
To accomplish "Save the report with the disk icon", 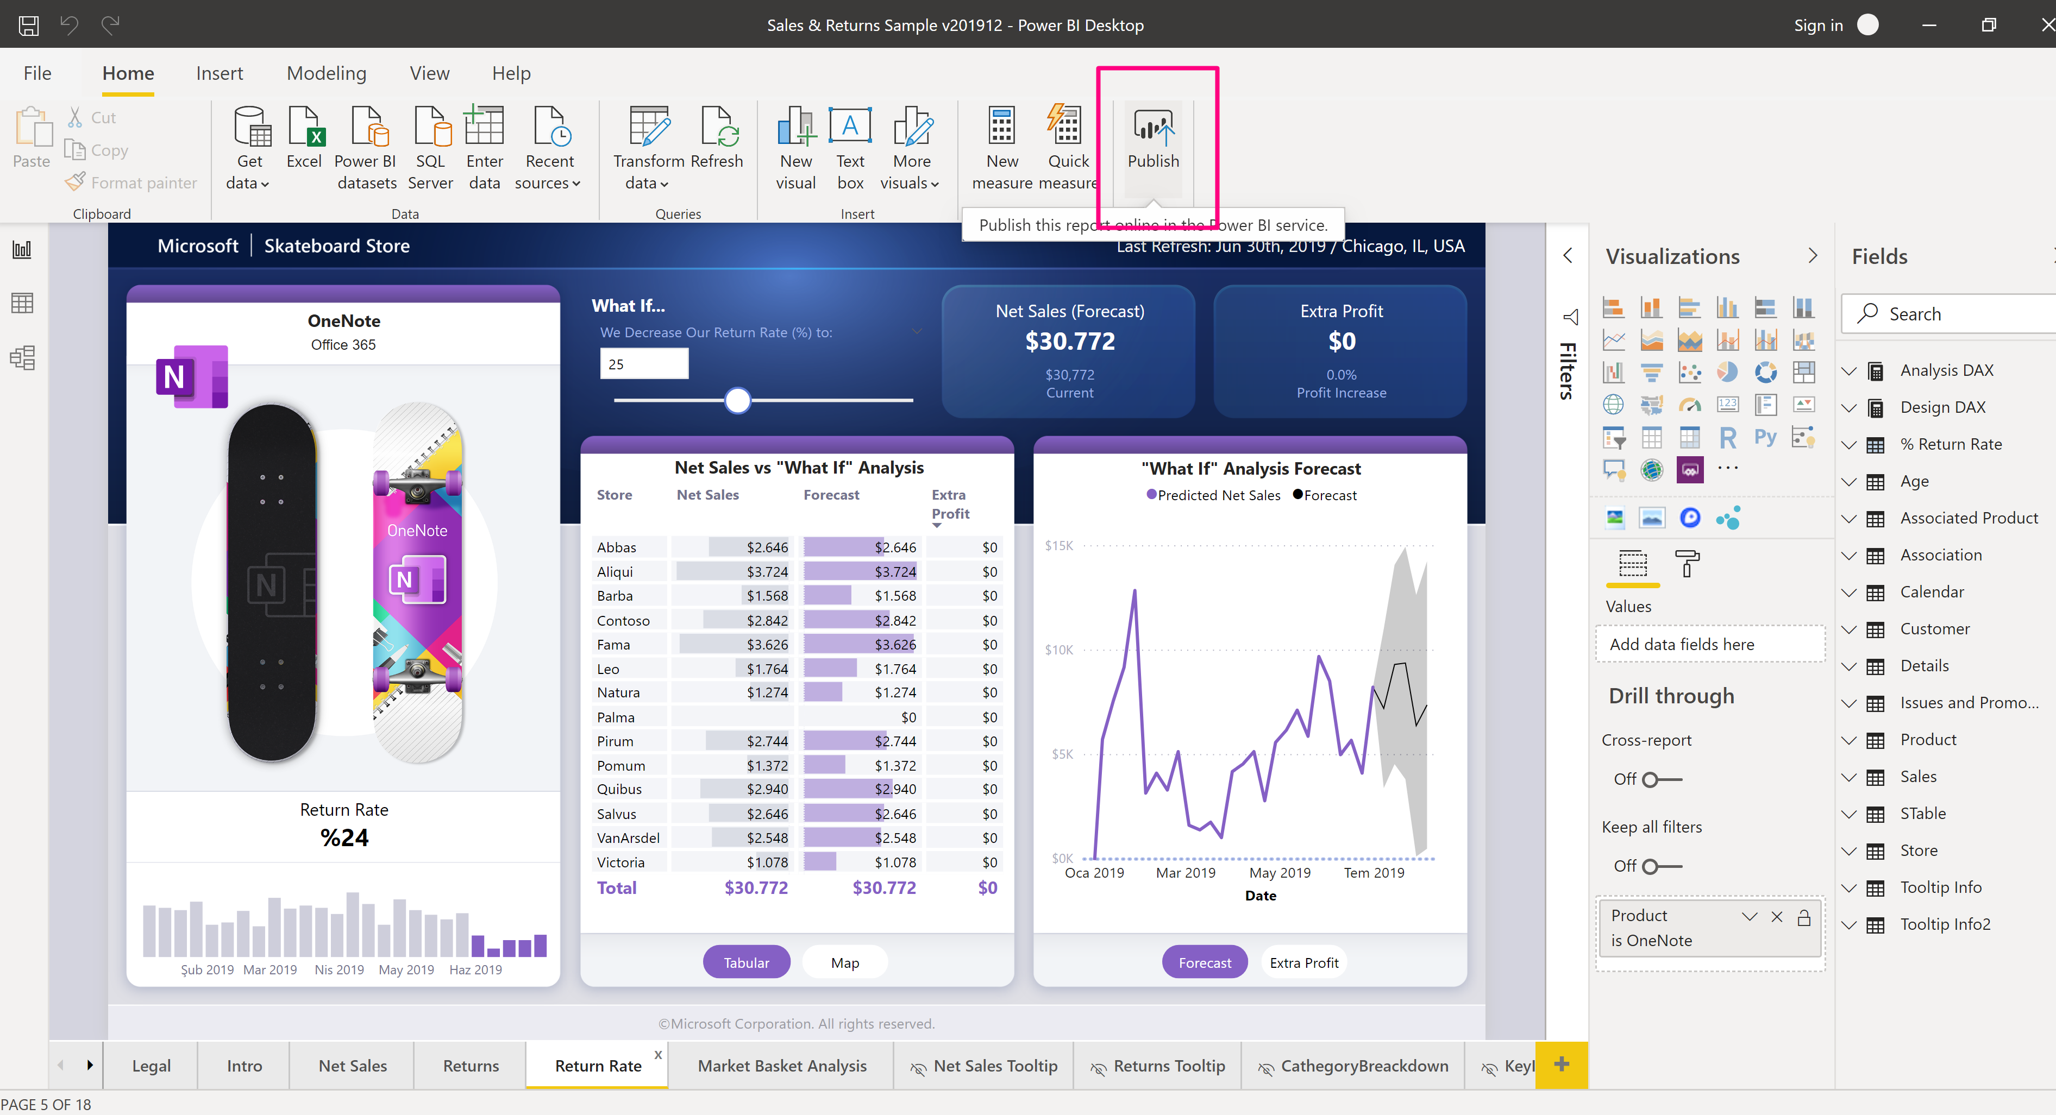I will click(29, 25).
